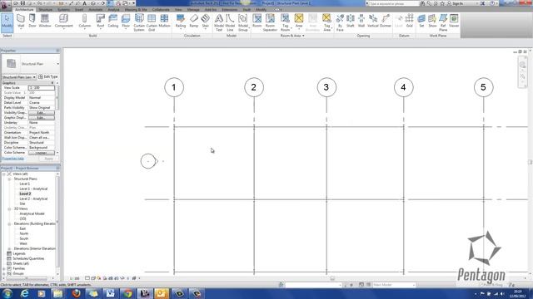Open the Annotate ribbon tab

(x=96, y=9)
